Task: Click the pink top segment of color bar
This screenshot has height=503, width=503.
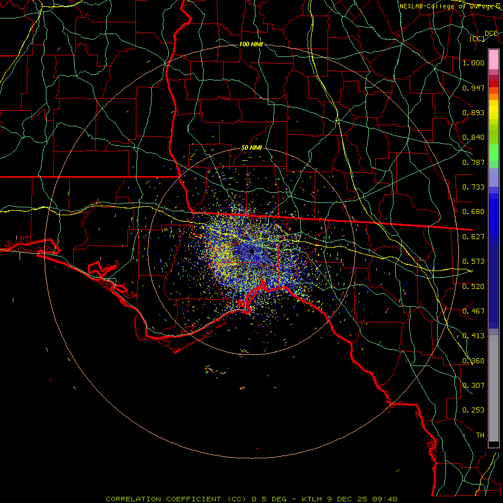Action: pyautogui.click(x=493, y=59)
